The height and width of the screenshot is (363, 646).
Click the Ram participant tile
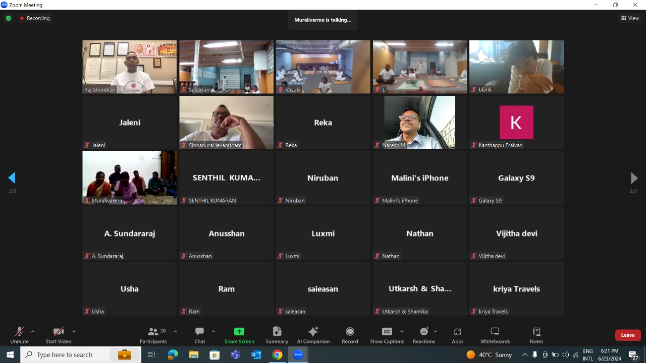pos(227,289)
